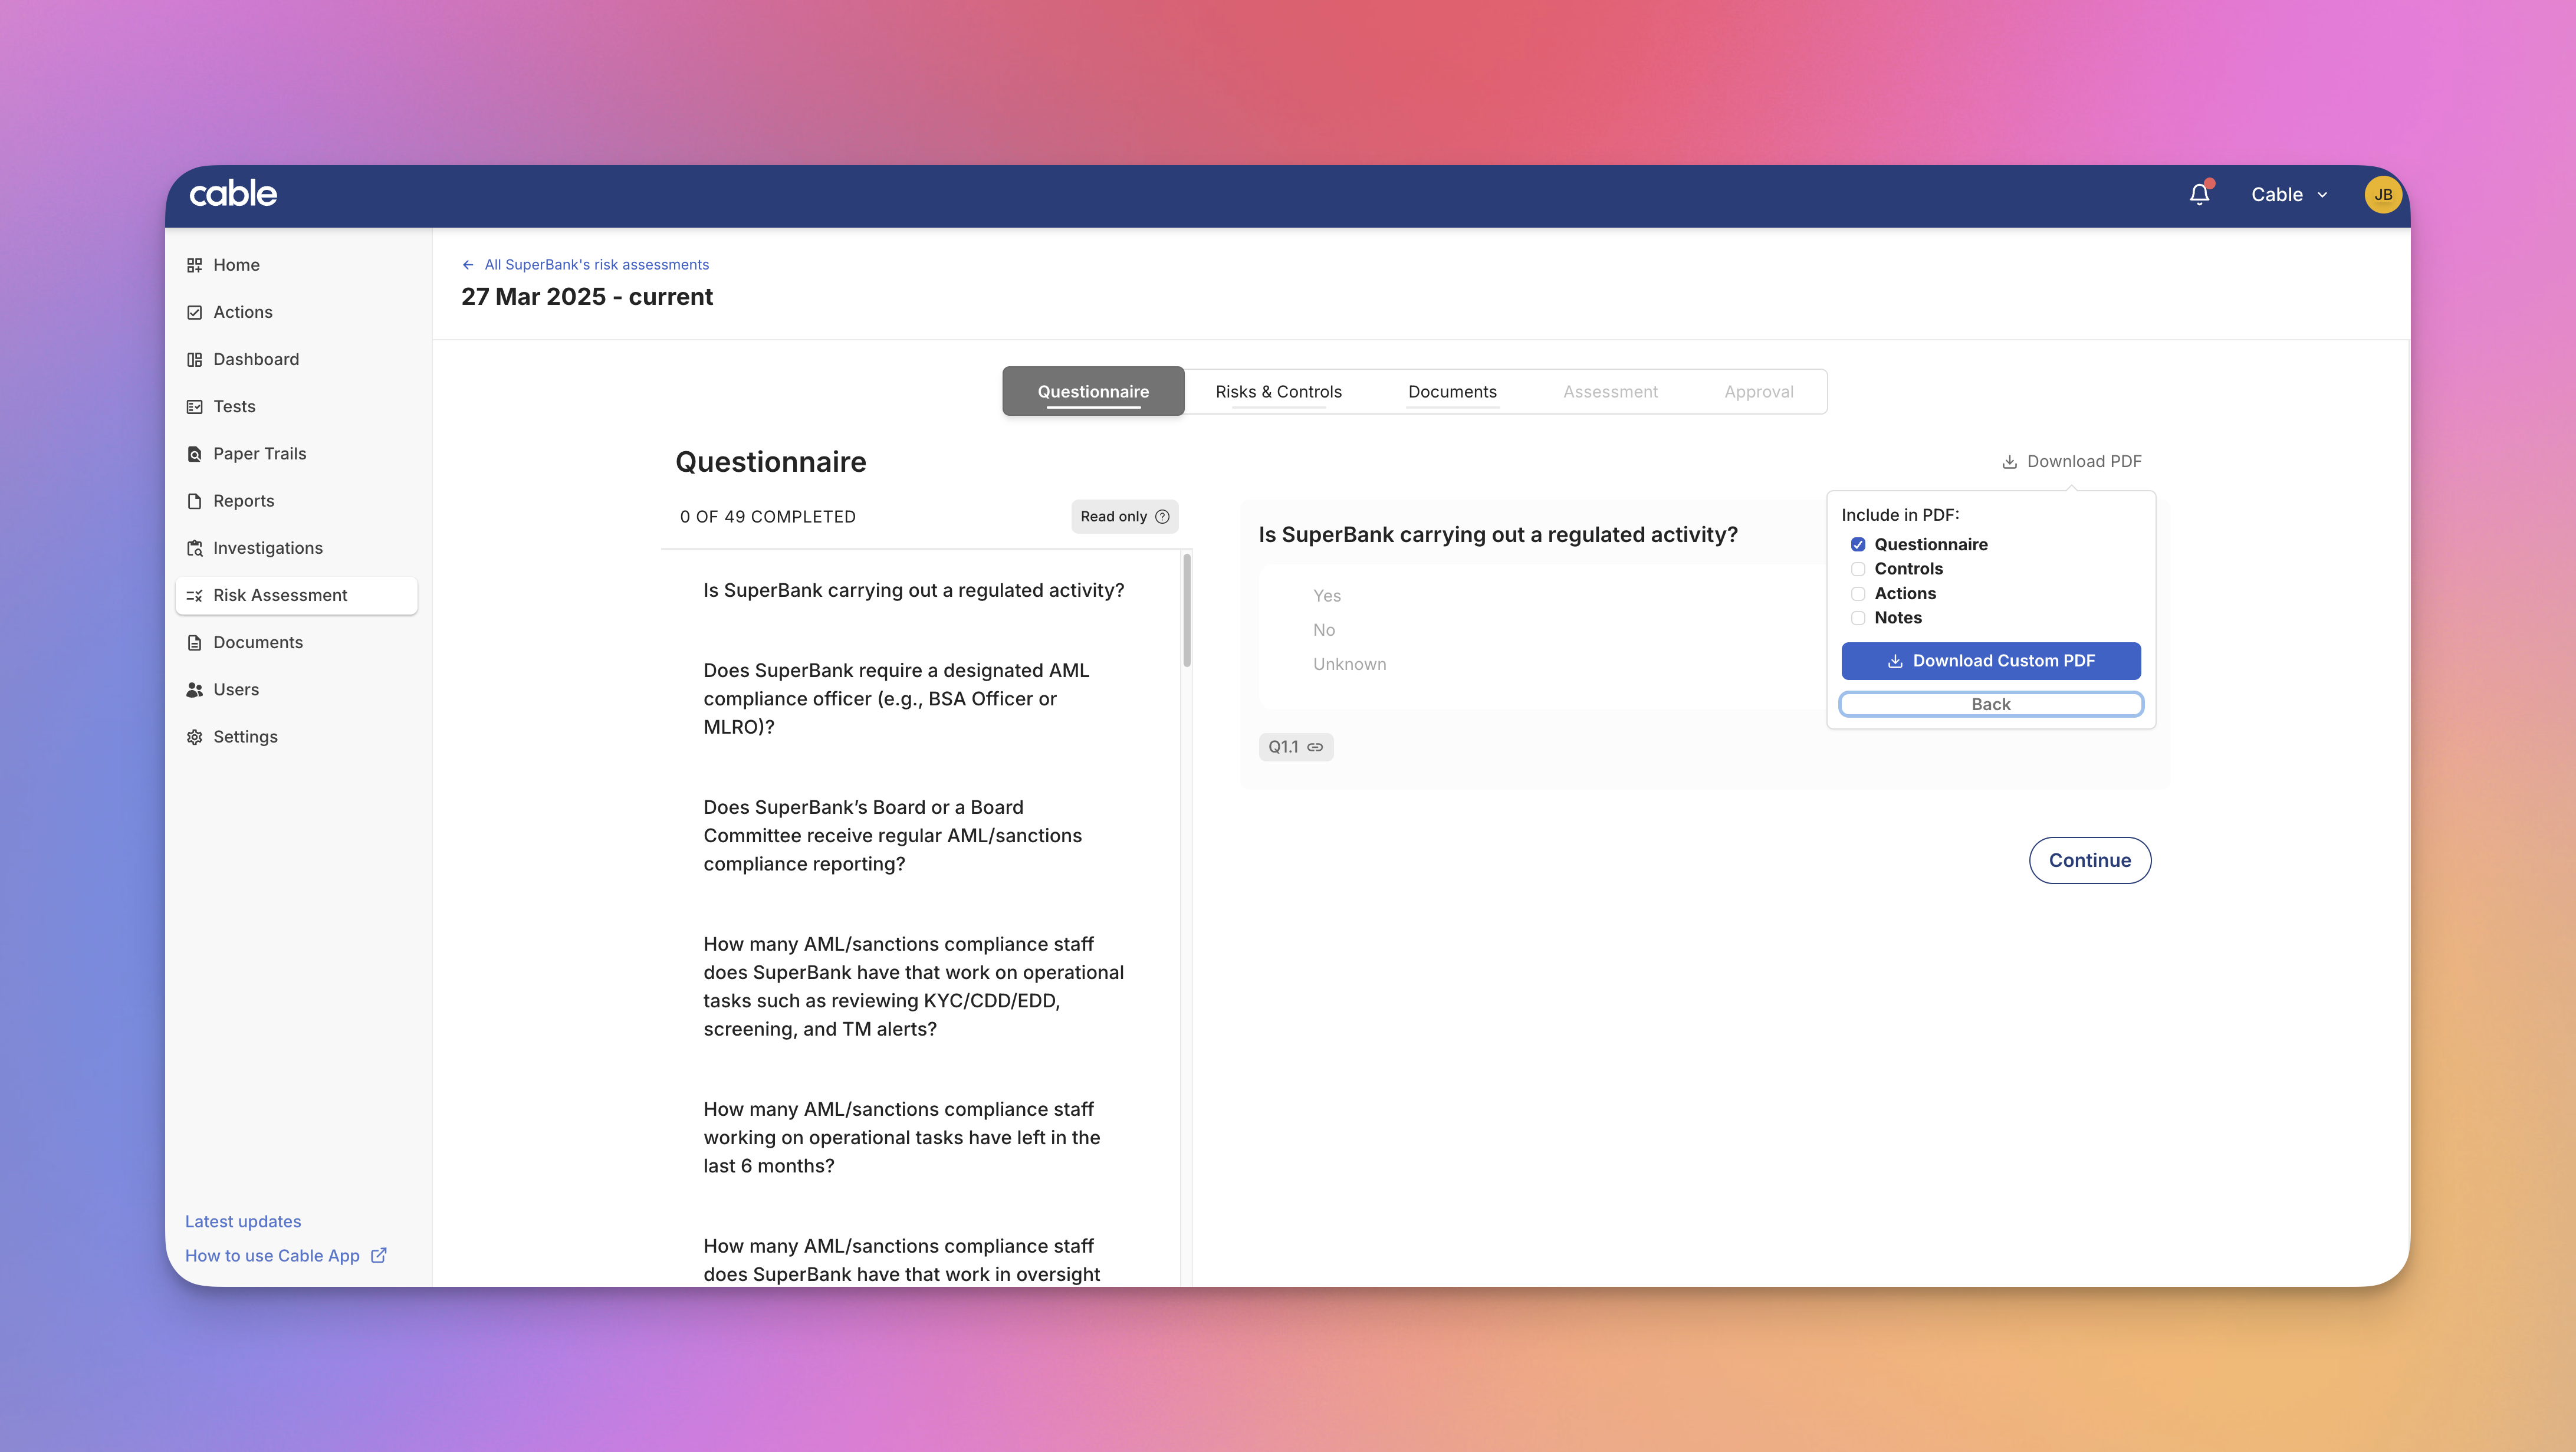This screenshot has width=2576, height=1452.
Task: Expand the Cable organization dropdown
Action: pyautogui.click(x=2289, y=194)
